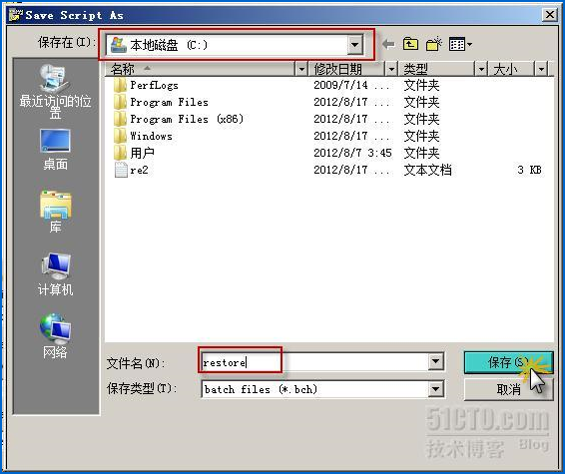Screen dimensions: 565x474
Task: Go to the Desktop shortcut (桌面)
Action: tap(55, 149)
